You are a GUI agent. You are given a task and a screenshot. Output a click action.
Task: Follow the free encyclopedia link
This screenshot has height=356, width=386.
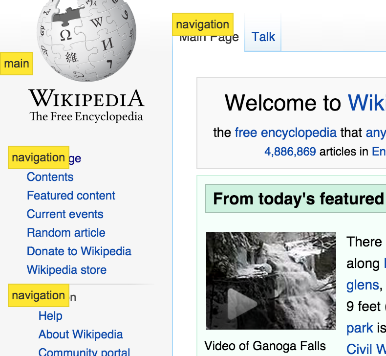pos(285,133)
